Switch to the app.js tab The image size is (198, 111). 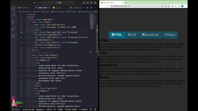57,8
